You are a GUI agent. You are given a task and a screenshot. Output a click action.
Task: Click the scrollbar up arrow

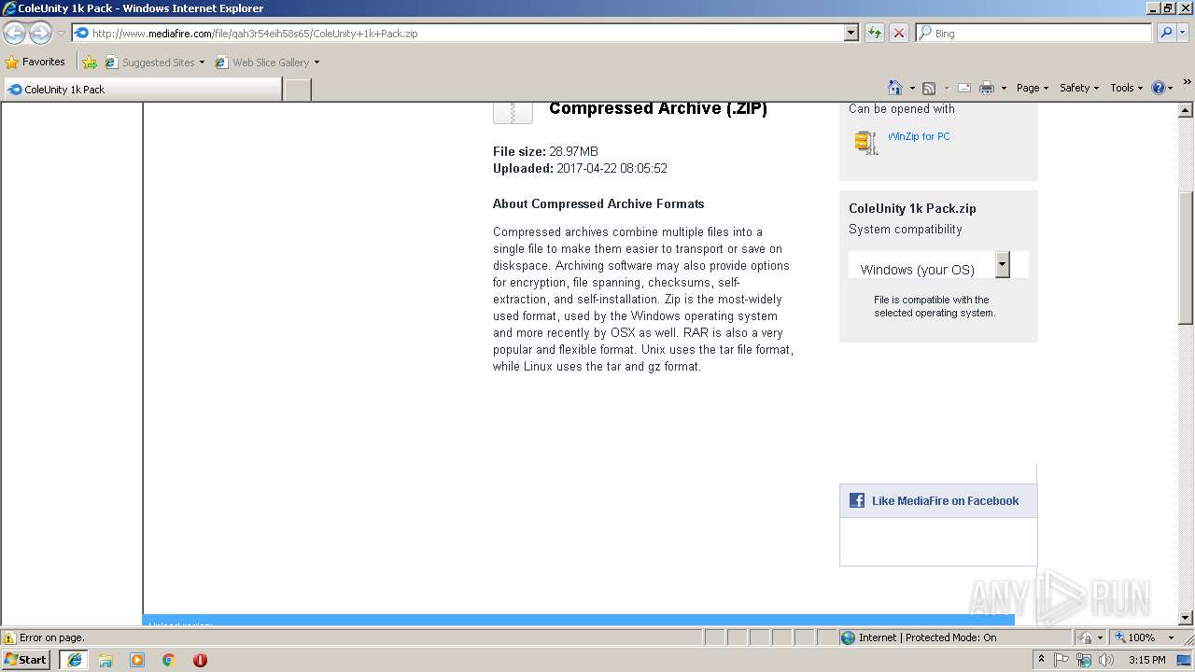click(x=1186, y=110)
